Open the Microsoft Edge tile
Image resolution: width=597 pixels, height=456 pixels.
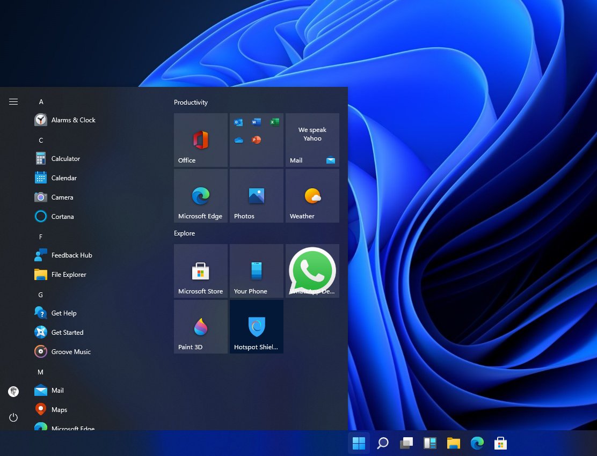coord(201,196)
